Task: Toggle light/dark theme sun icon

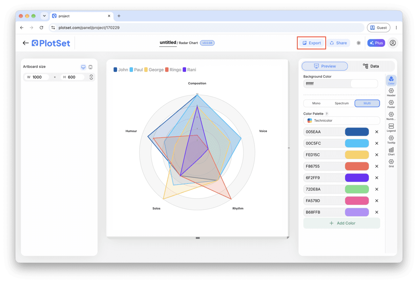Action: point(358,43)
